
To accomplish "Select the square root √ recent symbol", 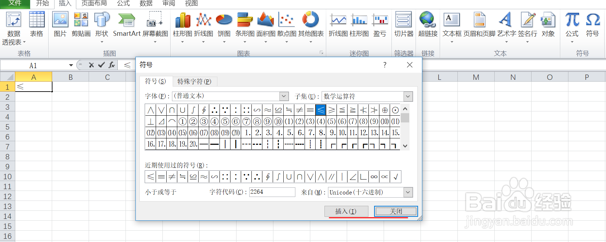I will click(x=396, y=176).
